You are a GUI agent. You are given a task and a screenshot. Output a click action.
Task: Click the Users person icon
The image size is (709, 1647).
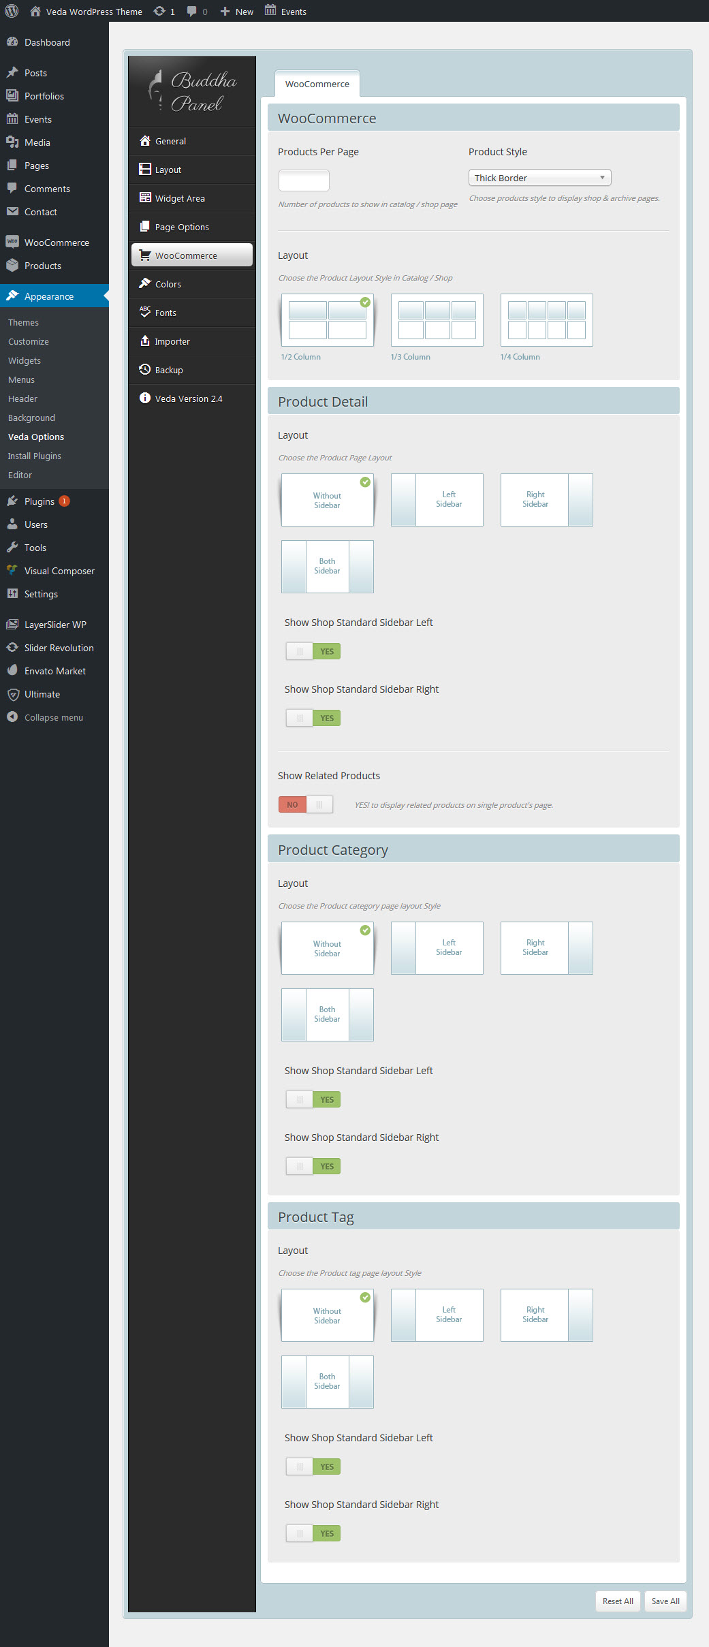pyautogui.click(x=12, y=524)
